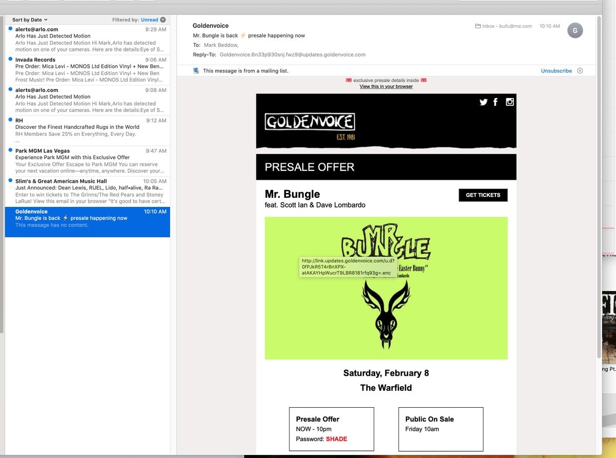This screenshot has width=616, height=458.
Task: Click the Goldenvoice sender name in header
Action: pos(210,26)
